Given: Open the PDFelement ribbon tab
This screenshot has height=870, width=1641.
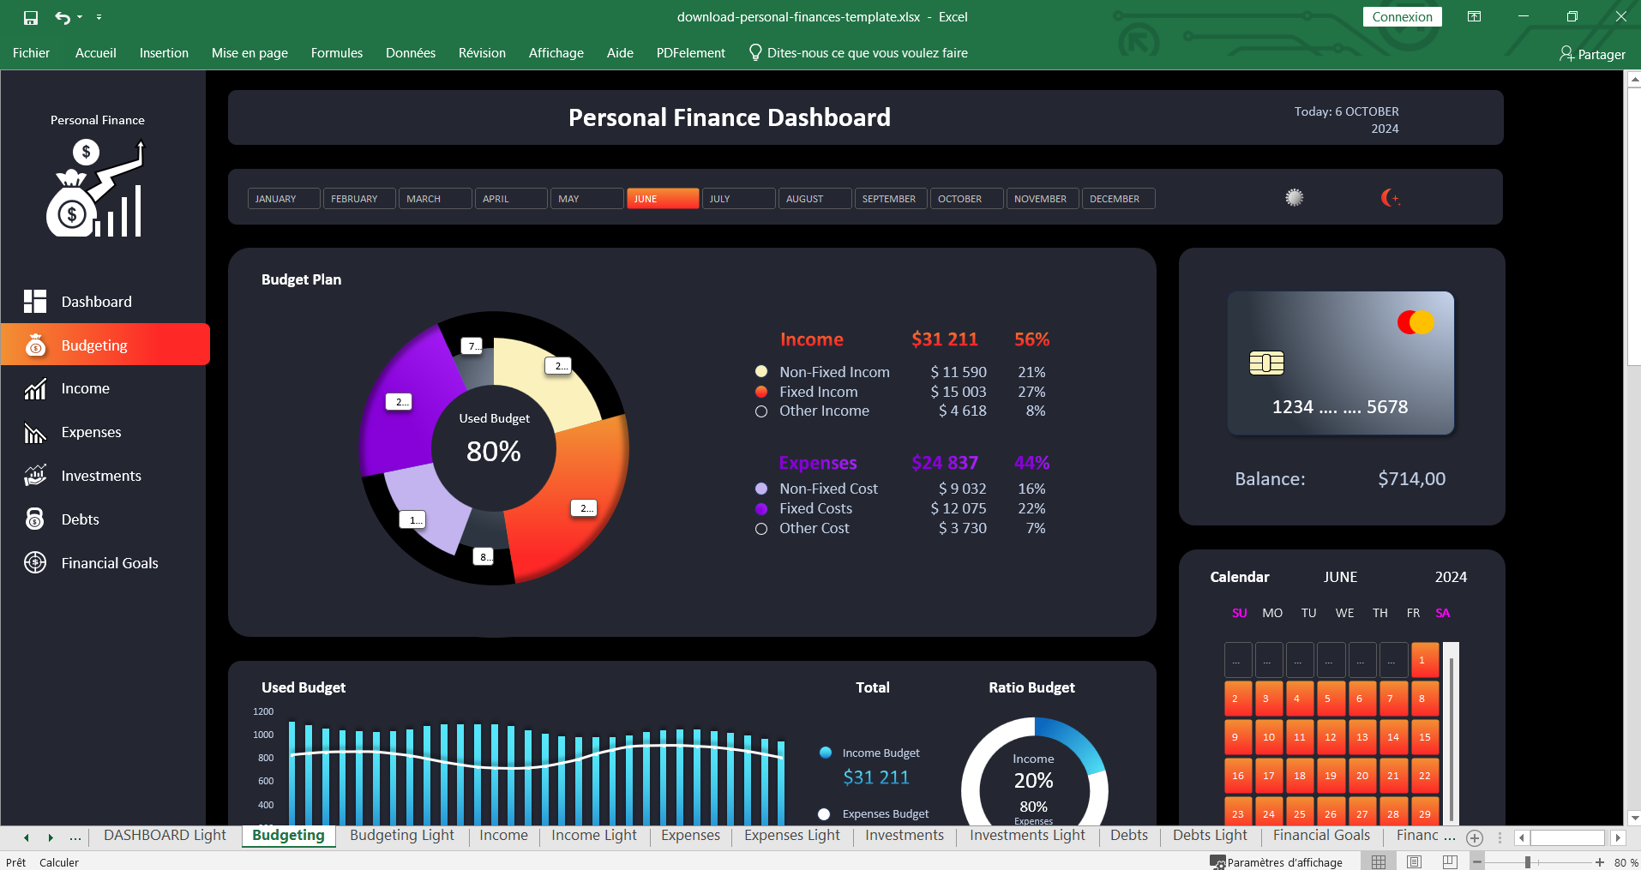Looking at the screenshot, I should point(691,53).
